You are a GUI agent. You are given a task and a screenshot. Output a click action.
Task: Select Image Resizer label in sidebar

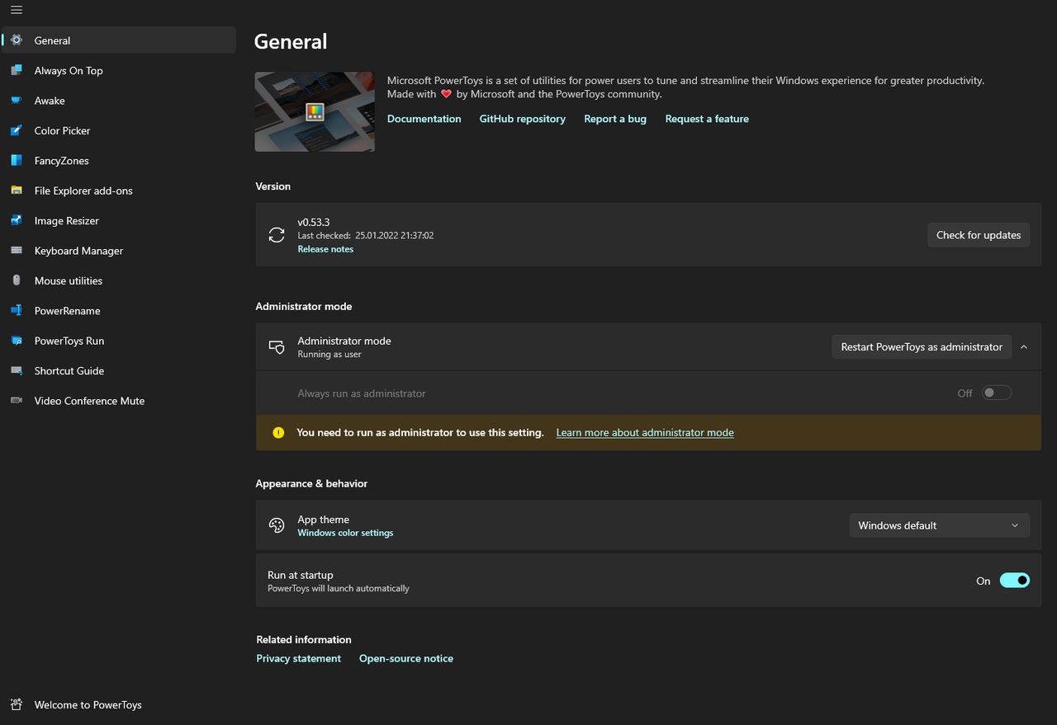[x=67, y=220]
